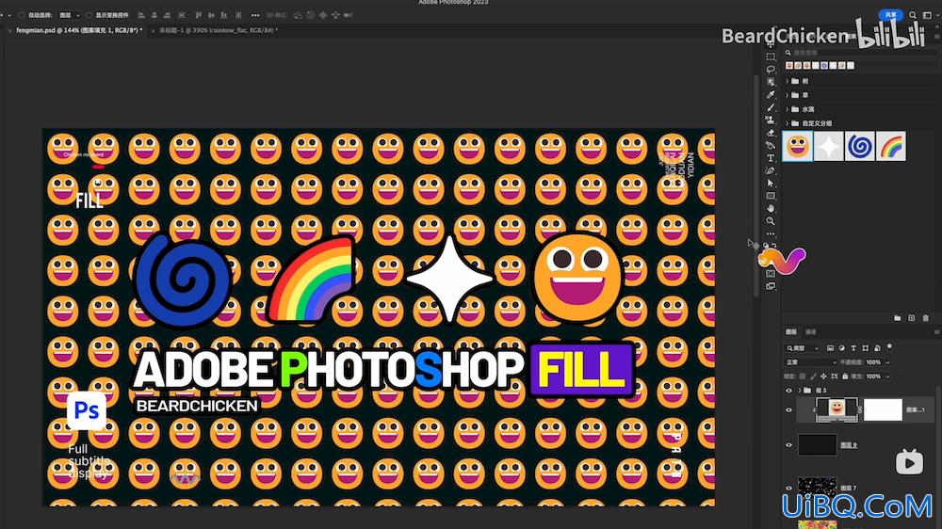Expand the group 3 layer folder

pyautogui.click(x=799, y=391)
